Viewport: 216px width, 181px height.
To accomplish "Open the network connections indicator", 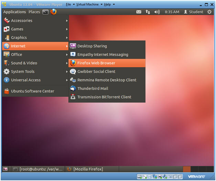I will (148, 12).
